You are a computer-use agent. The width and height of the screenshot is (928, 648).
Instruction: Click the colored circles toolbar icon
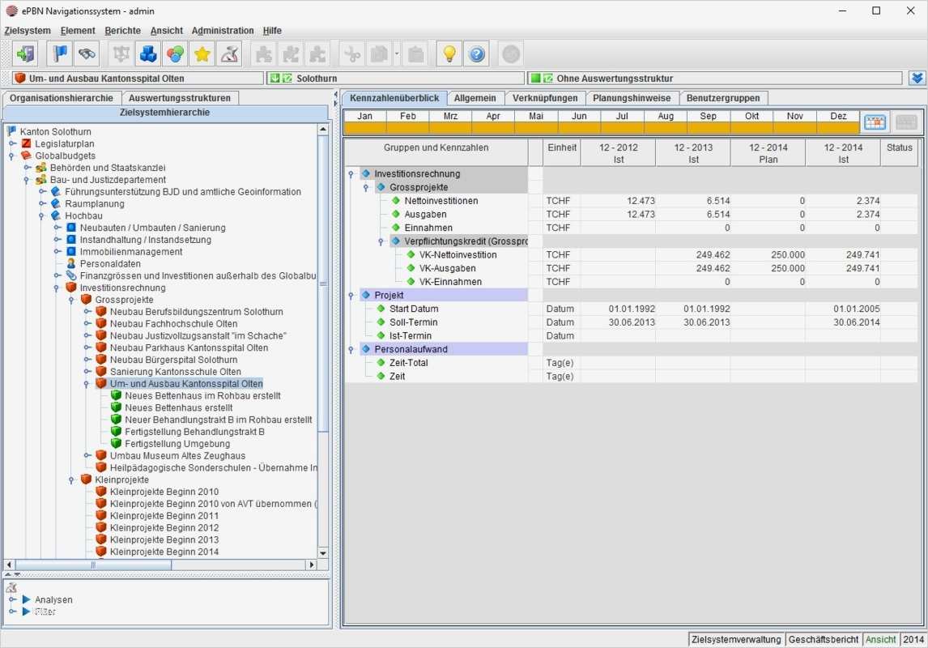tap(175, 54)
